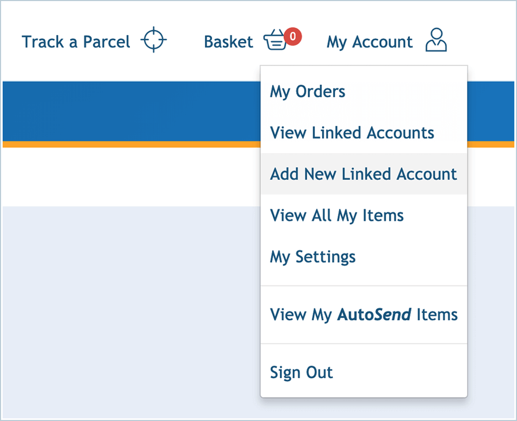Open My Orders from the account menu

point(308,91)
